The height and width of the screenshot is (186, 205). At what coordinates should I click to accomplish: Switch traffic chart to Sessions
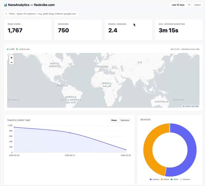point(125,120)
